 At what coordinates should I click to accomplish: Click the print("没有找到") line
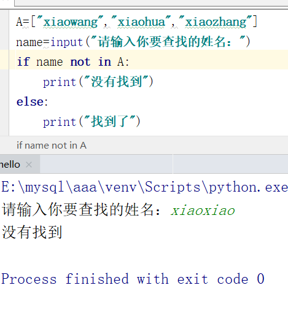pyautogui.click(x=98, y=82)
